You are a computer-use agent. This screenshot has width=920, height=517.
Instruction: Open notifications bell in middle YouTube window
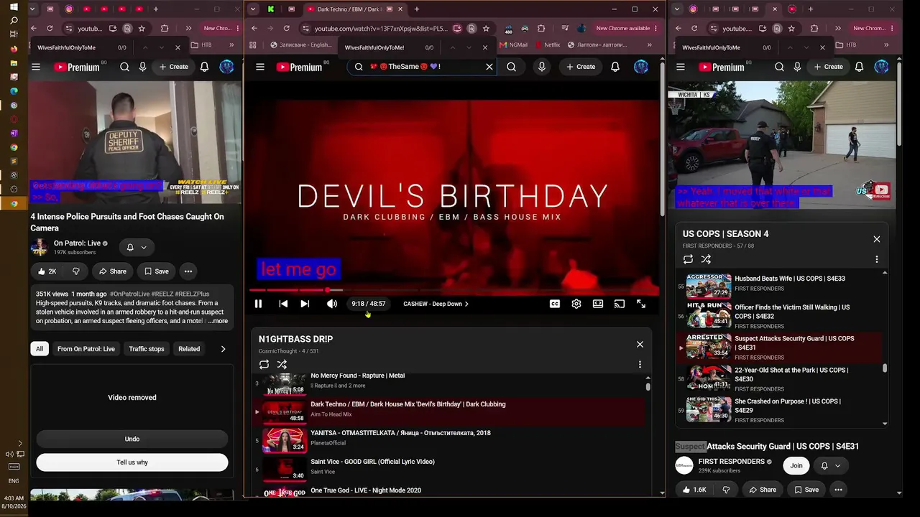615,67
